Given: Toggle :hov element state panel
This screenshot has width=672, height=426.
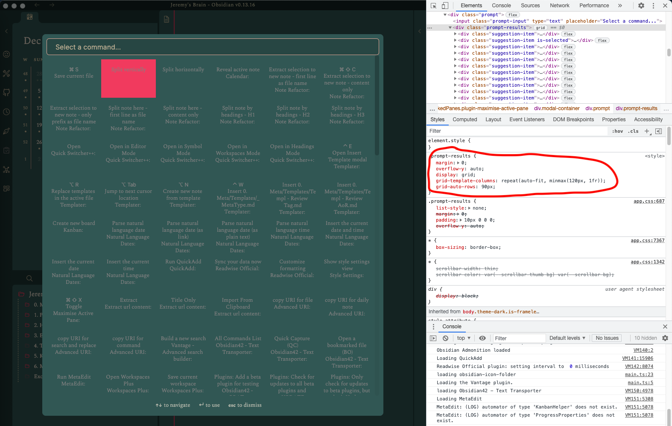Looking at the screenshot, I should tap(618, 131).
